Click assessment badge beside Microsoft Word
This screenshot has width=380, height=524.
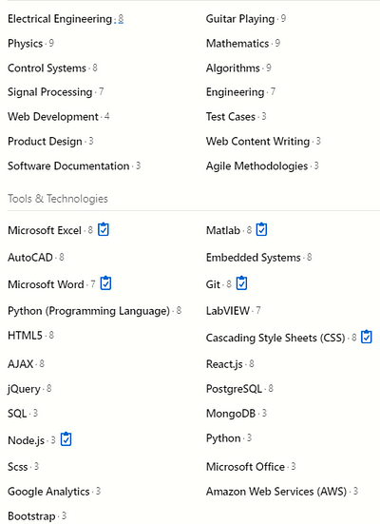[105, 283]
